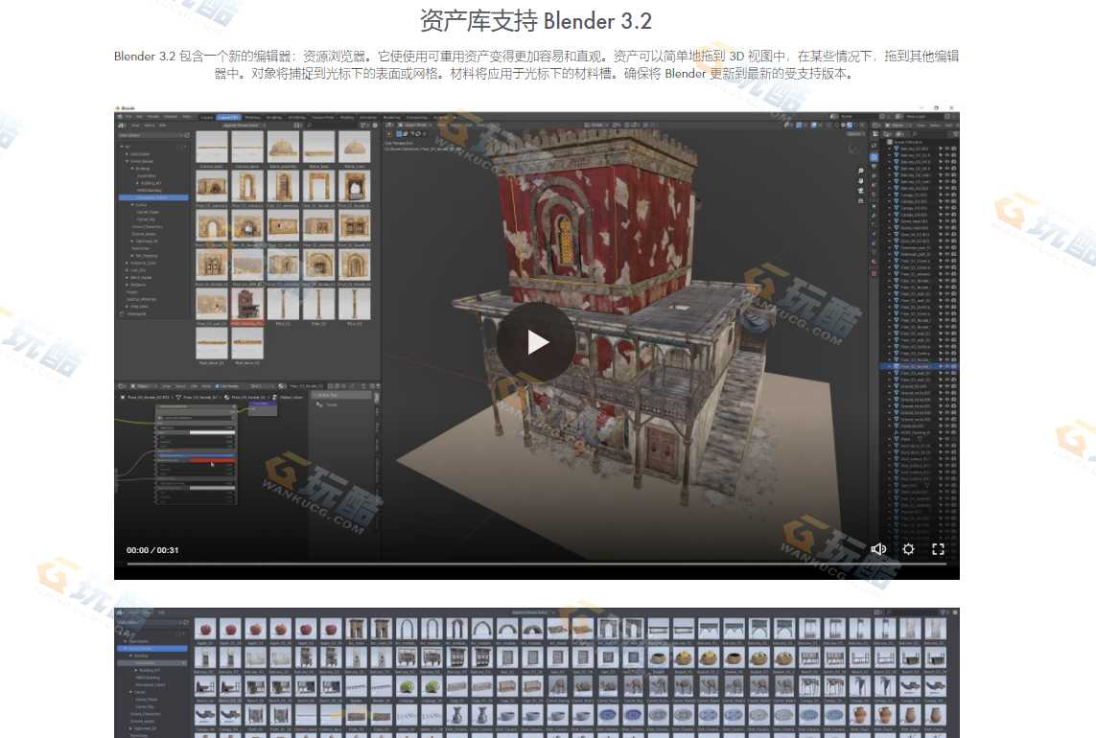
Task: Play the video with the center play button
Action: pos(536,342)
